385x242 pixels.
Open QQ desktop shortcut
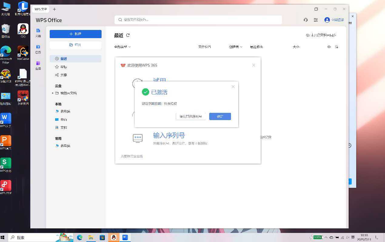point(23,31)
